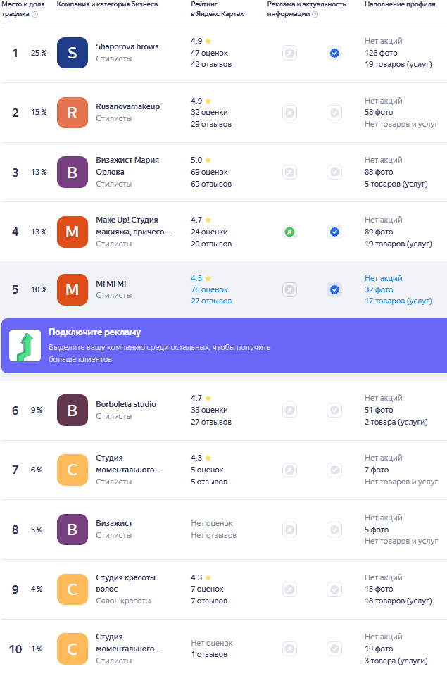Viewport: 447px width, 676px height.
Task: Click the 69 отзывов text
Action: 211,184
